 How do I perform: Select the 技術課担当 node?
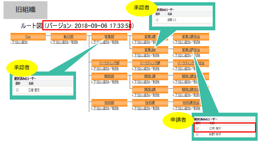click(x=191, y=103)
